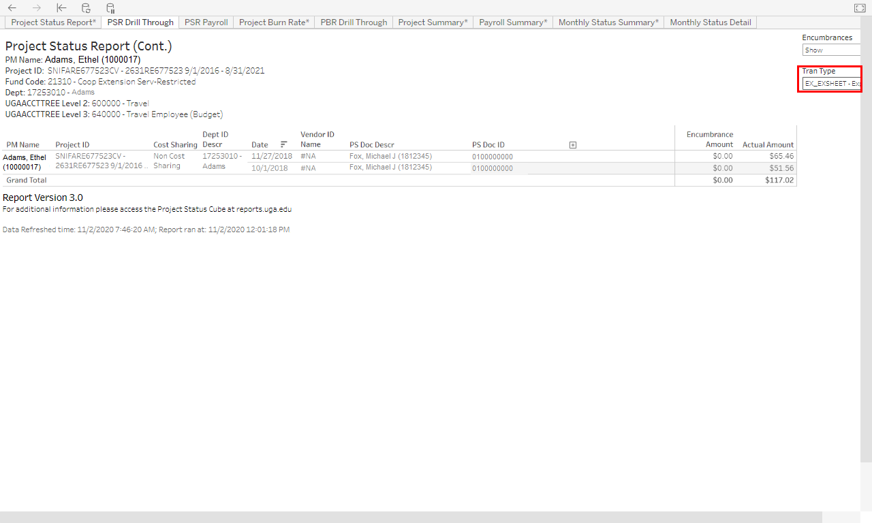Select the 17253010 - Adams dept cell
Image resolution: width=872 pixels, height=523 pixels.
[x=222, y=161]
